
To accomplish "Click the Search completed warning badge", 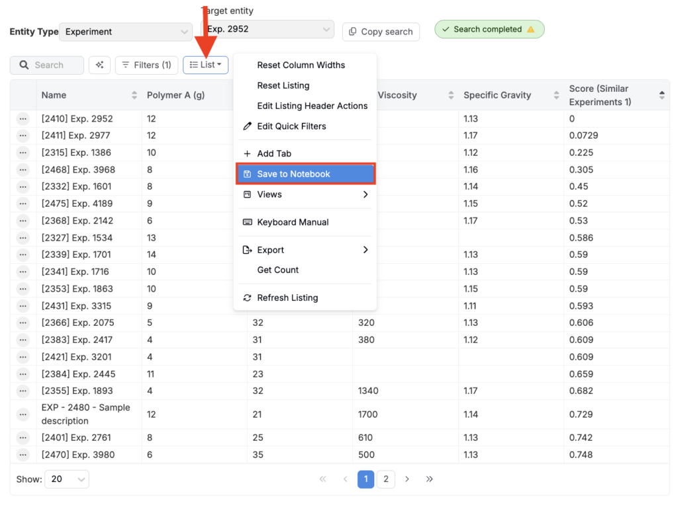I will pos(489,29).
